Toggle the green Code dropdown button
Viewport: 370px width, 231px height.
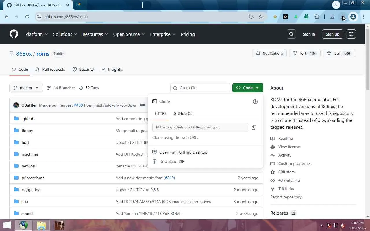coord(248,88)
